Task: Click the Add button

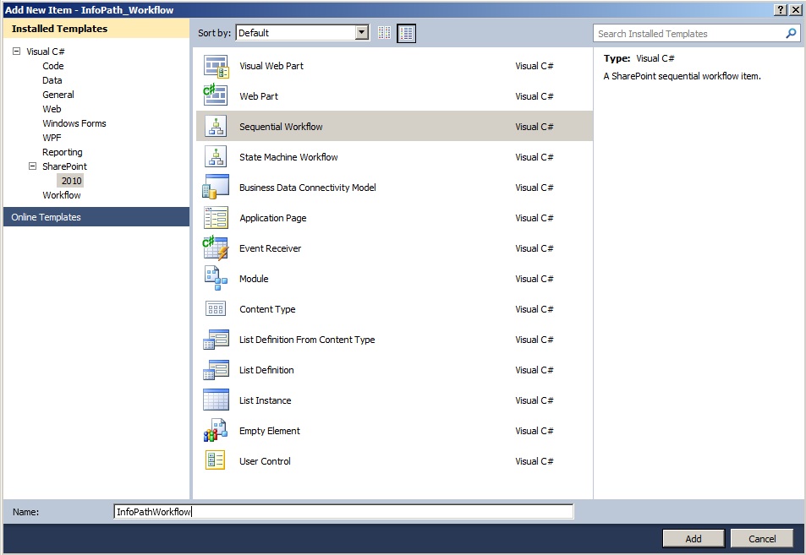Action: (x=693, y=539)
